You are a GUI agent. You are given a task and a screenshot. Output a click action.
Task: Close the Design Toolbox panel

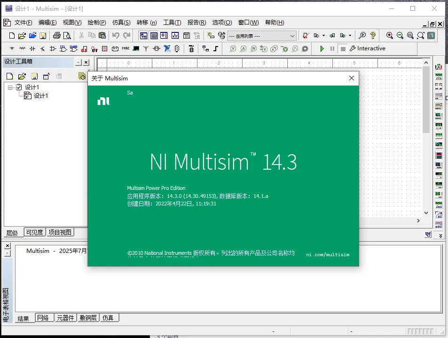(x=86, y=62)
